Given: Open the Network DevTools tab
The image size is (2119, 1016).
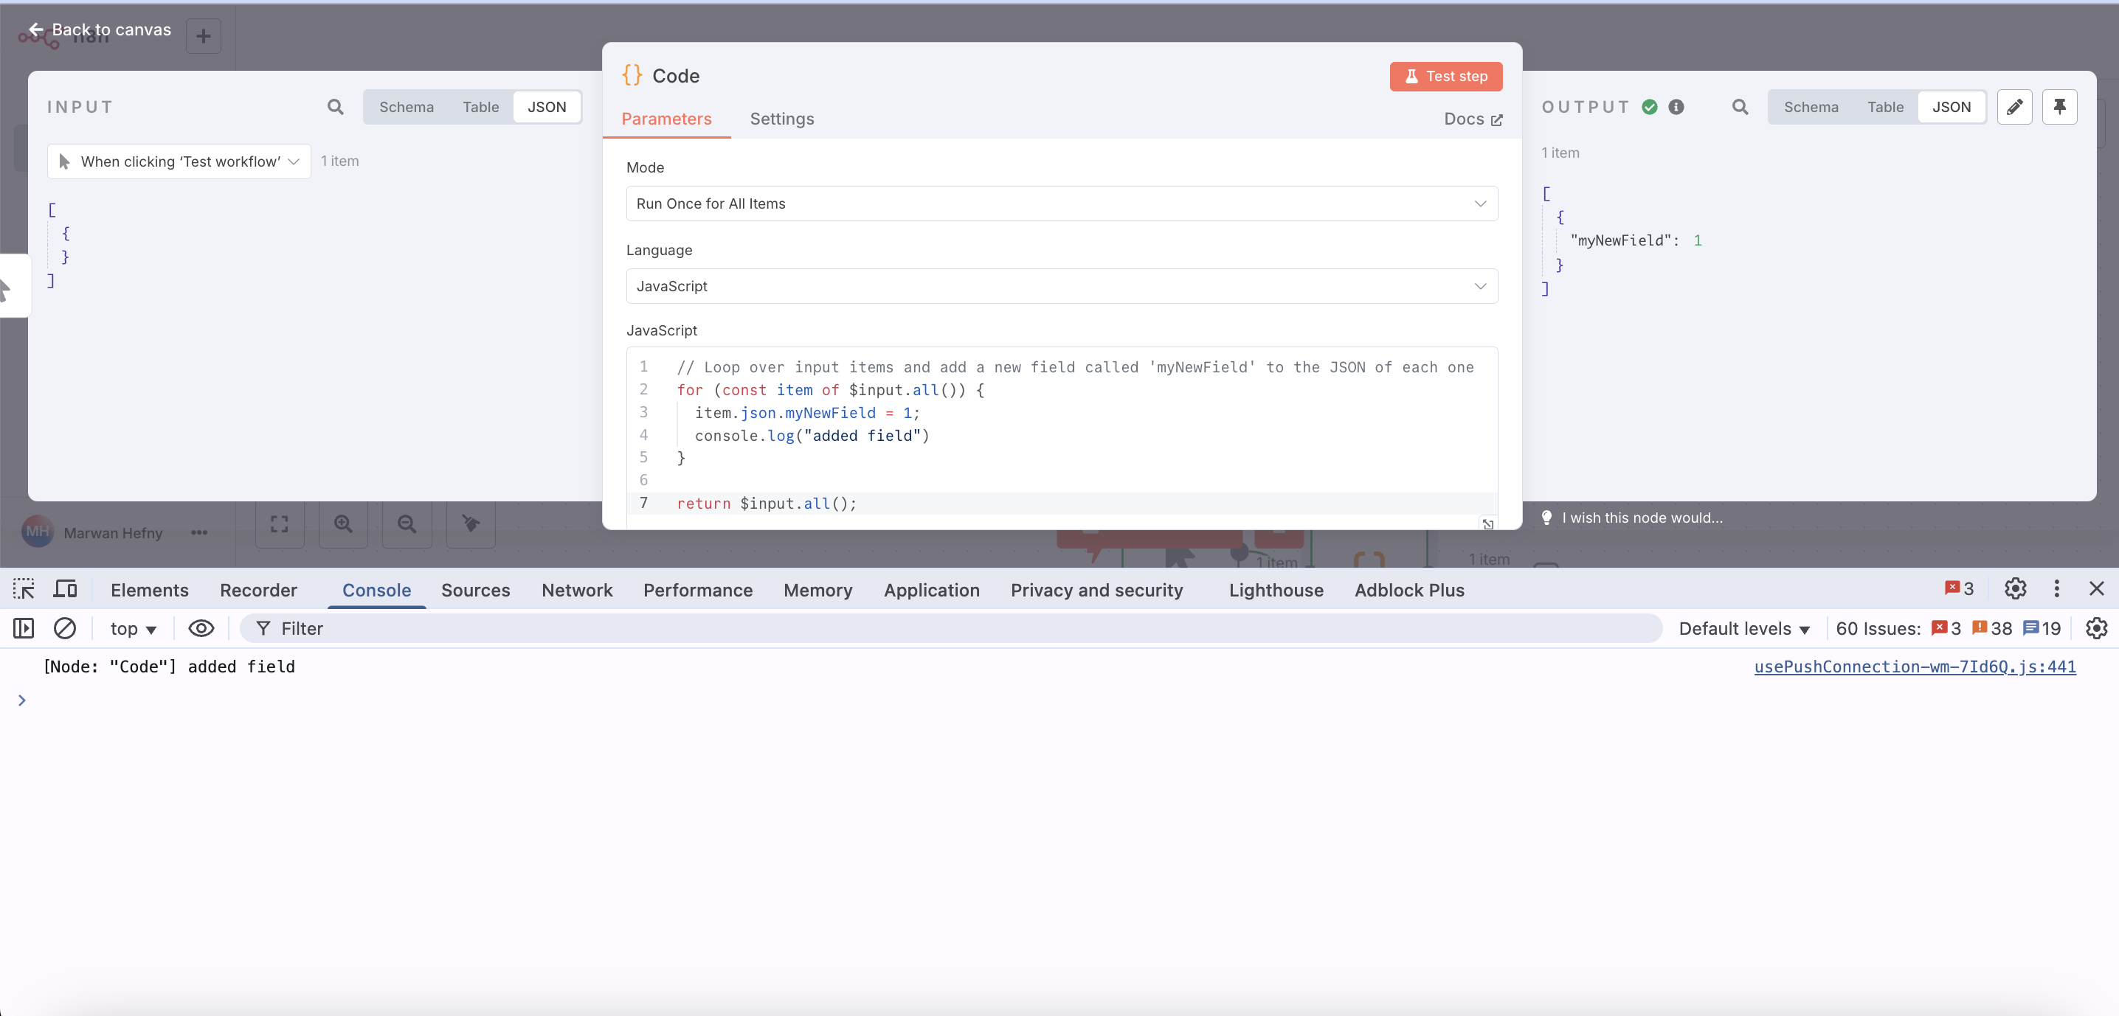Looking at the screenshot, I should click(x=577, y=589).
